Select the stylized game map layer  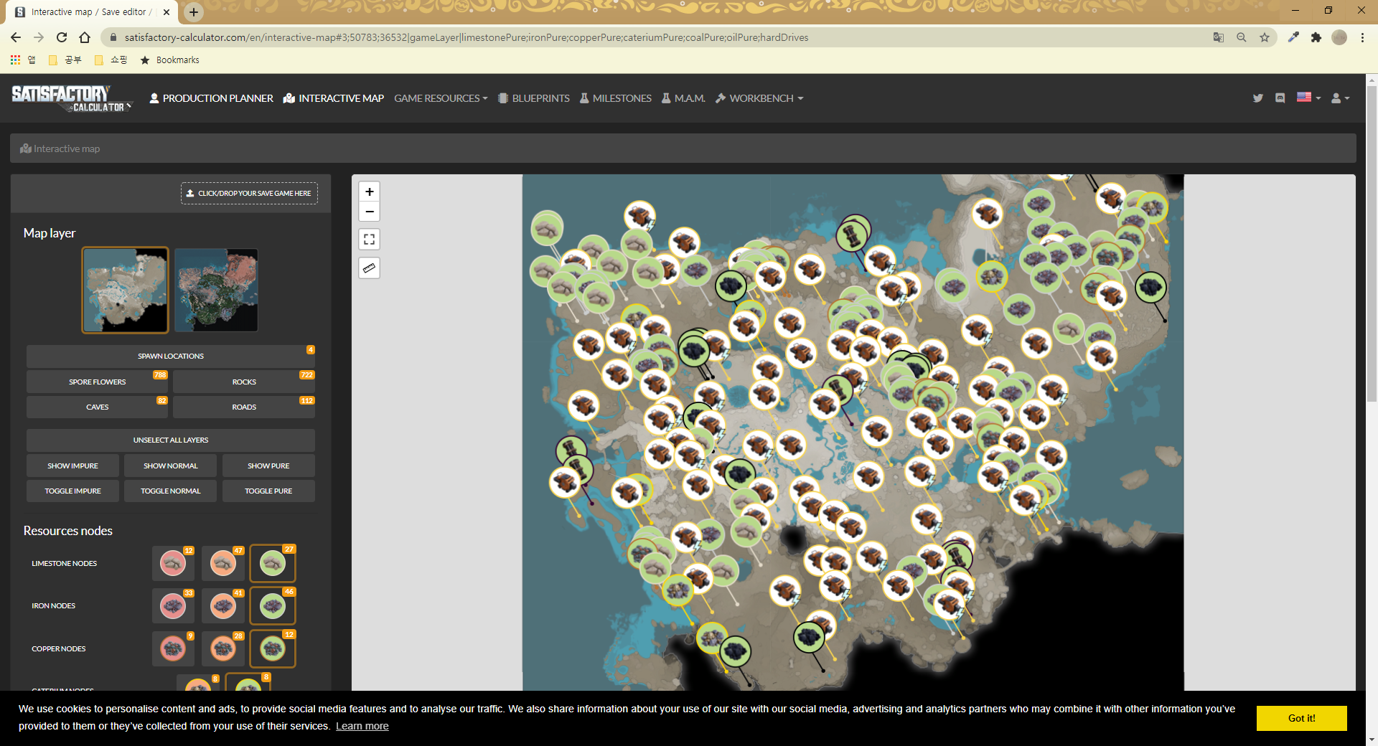(x=125, y=290)
